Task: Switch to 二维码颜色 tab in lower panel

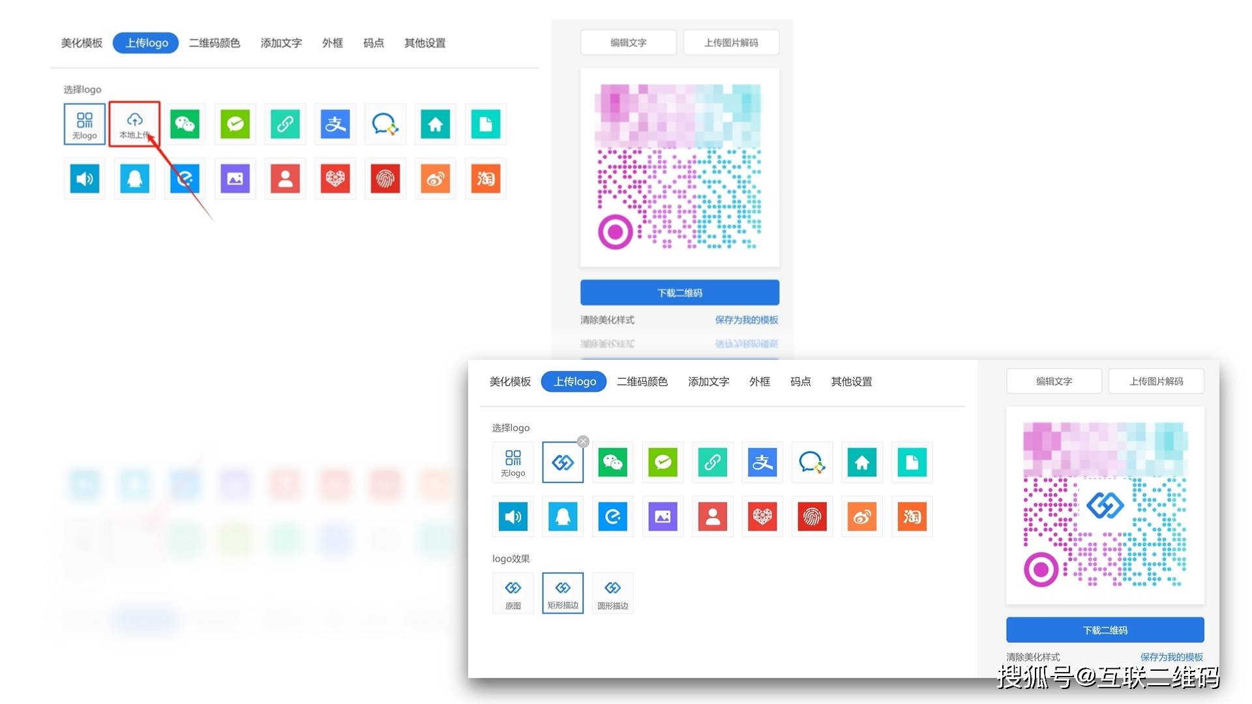Action: [x=642, y=381]
